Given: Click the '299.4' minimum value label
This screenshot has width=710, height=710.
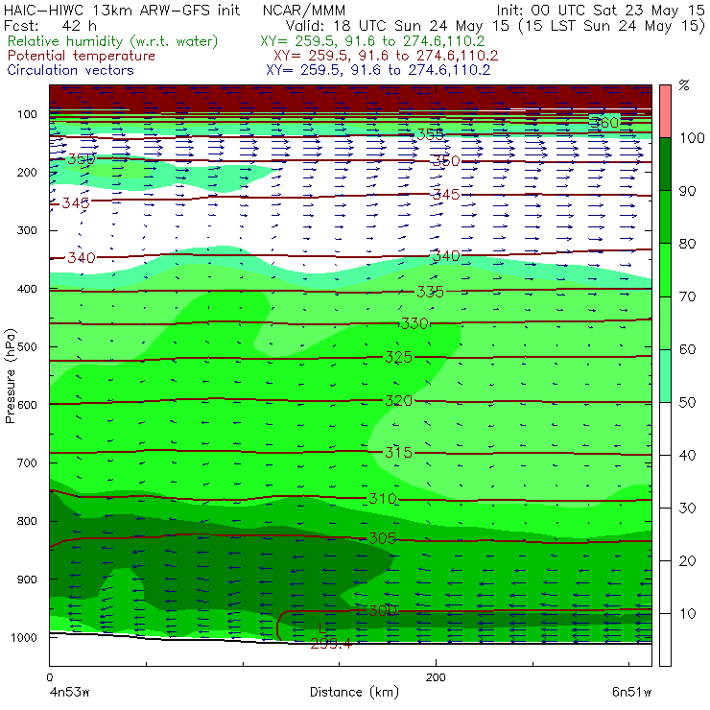Looking at the screenshot, I should click(331, 644).
